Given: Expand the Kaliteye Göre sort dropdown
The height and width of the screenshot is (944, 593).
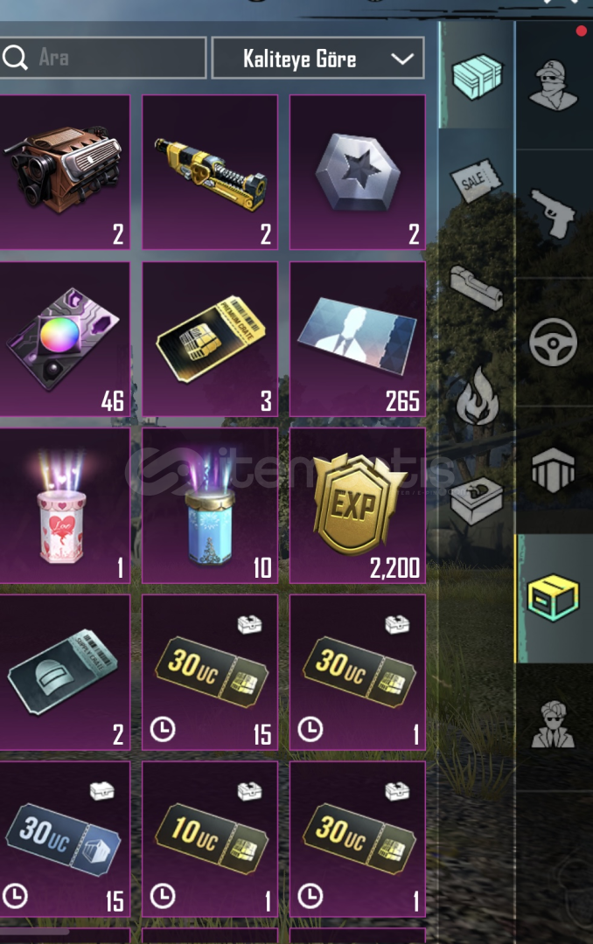Looking at the screenshot, I should click(x=318, y=59).
